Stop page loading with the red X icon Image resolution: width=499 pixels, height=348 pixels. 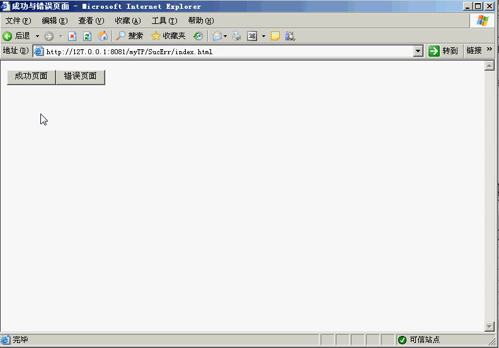tap(72, 37)
